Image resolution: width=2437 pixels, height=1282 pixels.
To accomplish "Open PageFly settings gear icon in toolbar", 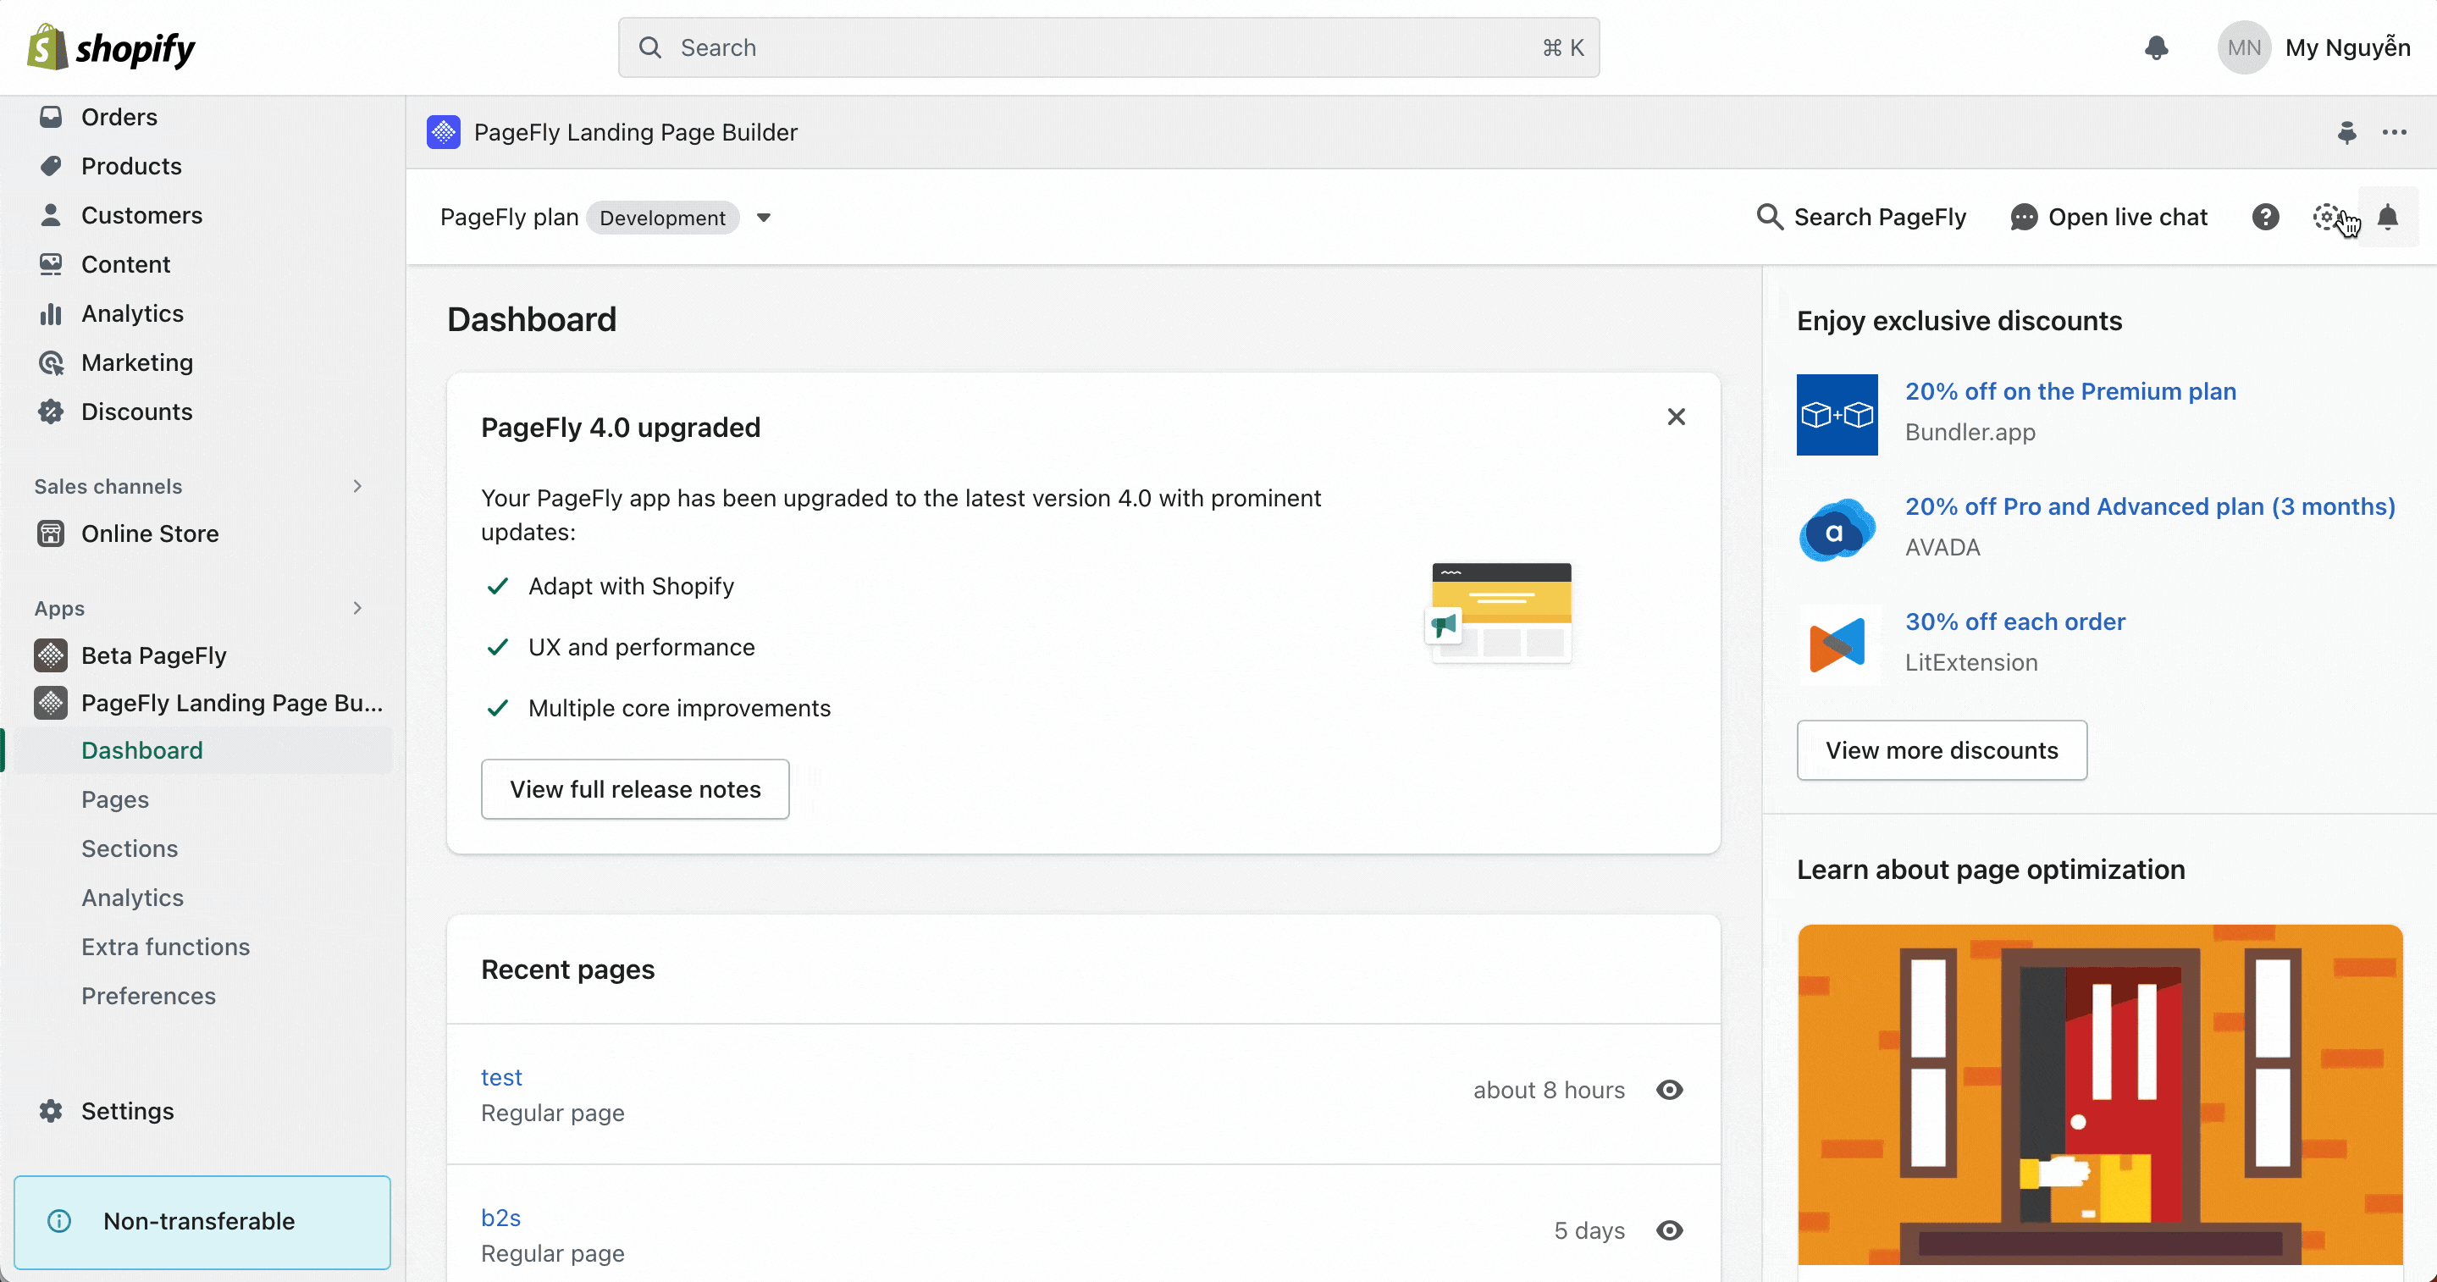I will point(2327,217).
